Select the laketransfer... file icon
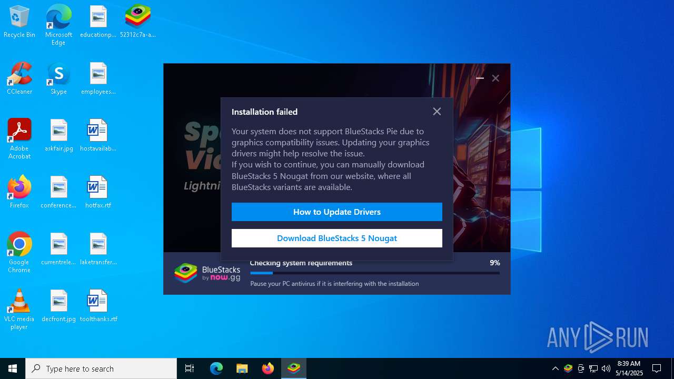This screenshot has height=379, width=674. (98, 249)
